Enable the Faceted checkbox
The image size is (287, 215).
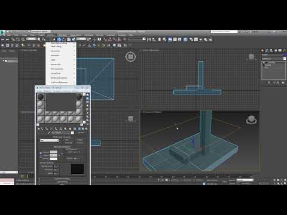tap(75, 143)
